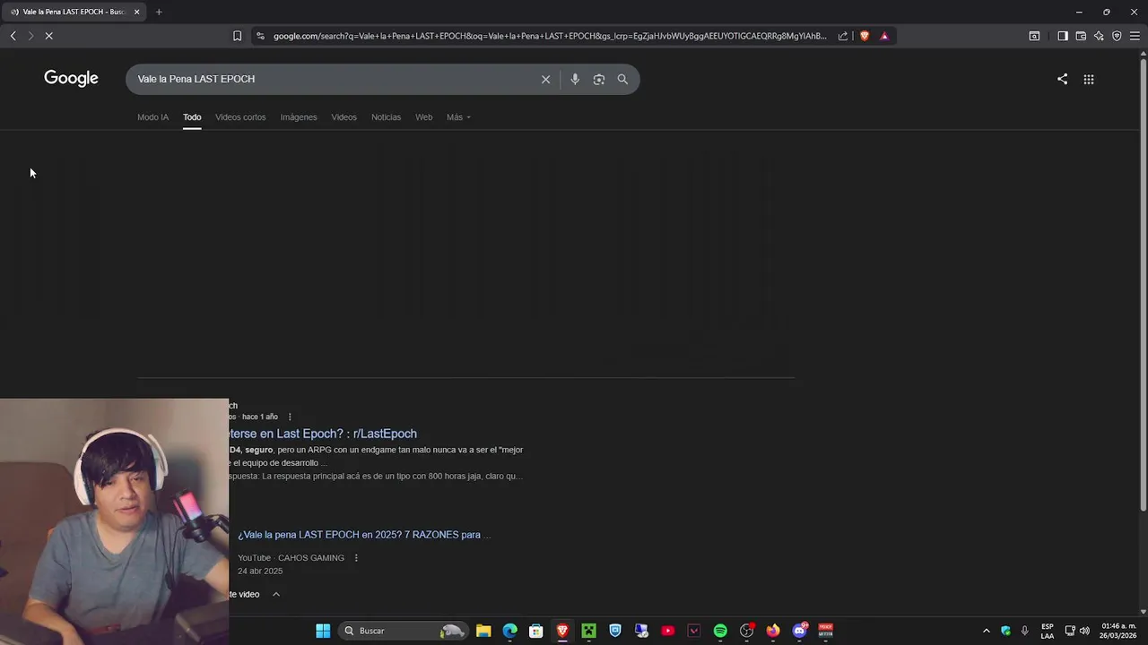
Task: Open Videos cortos tab
Action: click(240, 117)
